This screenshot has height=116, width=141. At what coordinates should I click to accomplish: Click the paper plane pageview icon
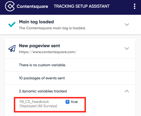coord(12,48)
